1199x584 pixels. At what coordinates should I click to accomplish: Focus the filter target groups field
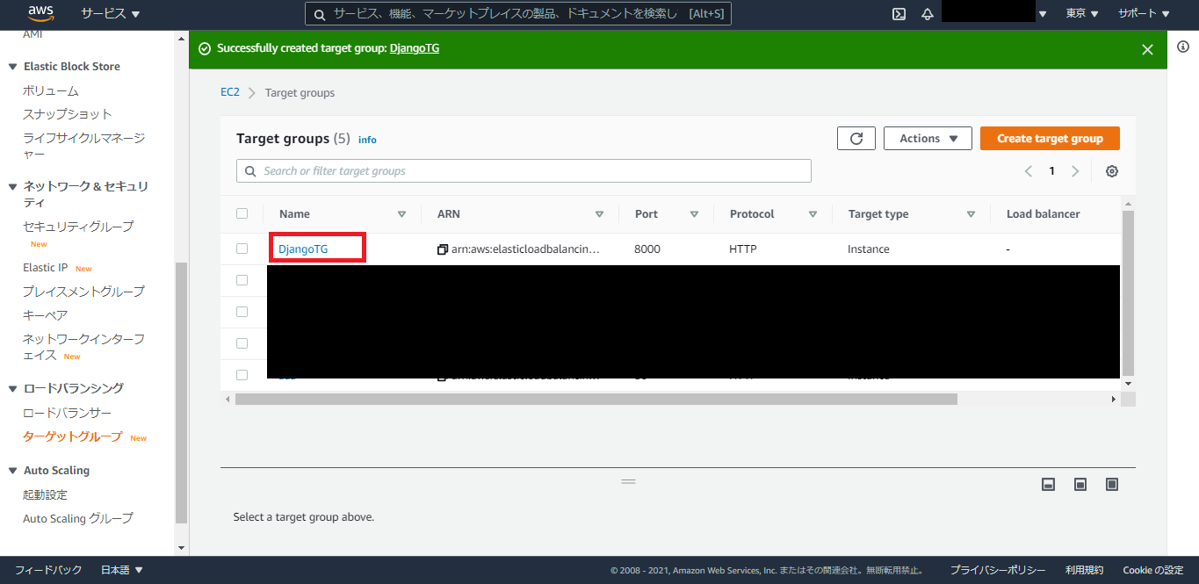524,171
